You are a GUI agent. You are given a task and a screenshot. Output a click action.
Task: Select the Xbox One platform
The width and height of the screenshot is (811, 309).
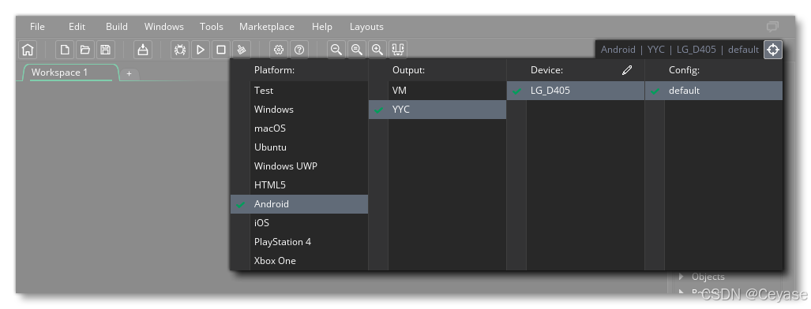click(x=299, y=261)
